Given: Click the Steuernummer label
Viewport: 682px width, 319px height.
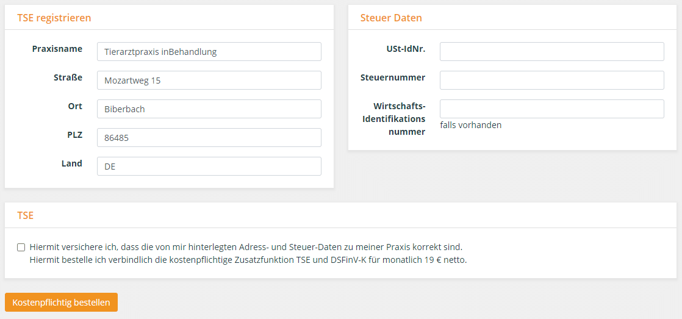Looking at the screenshot, I should [393, 77].
